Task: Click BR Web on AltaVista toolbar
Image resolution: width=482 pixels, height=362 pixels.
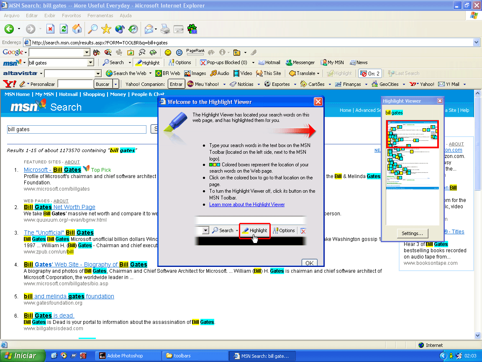Action: coord(168,73)
